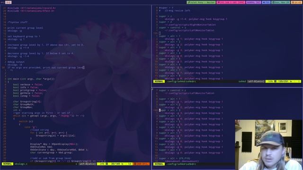
Task: Click the orange warning segment in left statusline
Action: [x=141, y=164]
